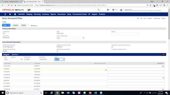Click the Search link near Customize

(150, 18)
